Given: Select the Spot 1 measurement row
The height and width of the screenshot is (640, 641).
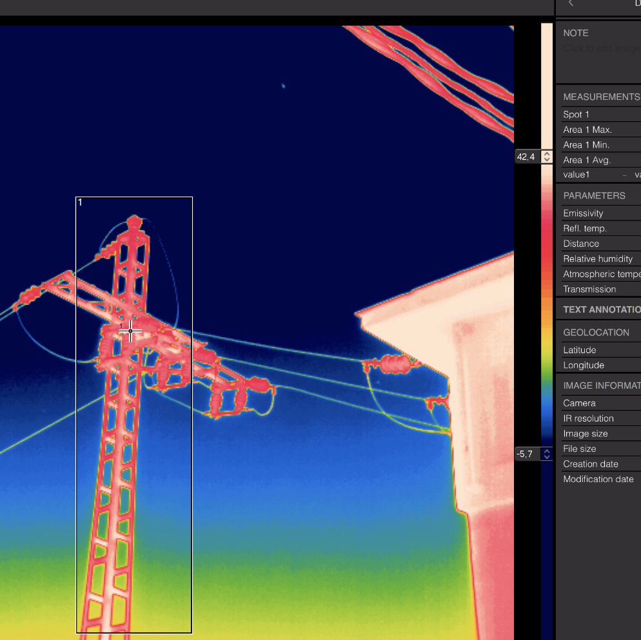Looking at the screenshot, I should click(600, 114).
